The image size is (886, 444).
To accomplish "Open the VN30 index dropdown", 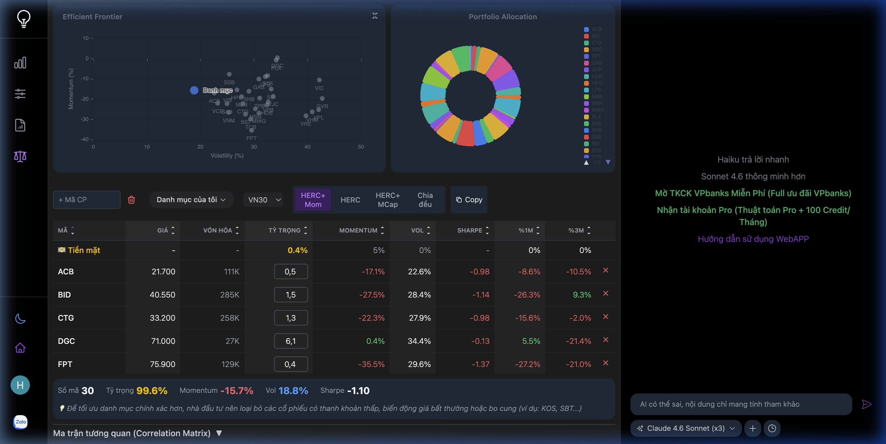I will pos(263,199).
